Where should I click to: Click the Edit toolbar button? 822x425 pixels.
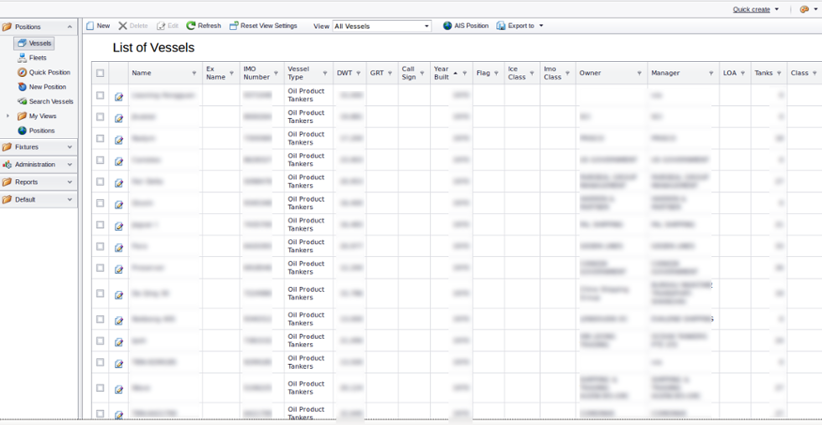pos(168,26)
